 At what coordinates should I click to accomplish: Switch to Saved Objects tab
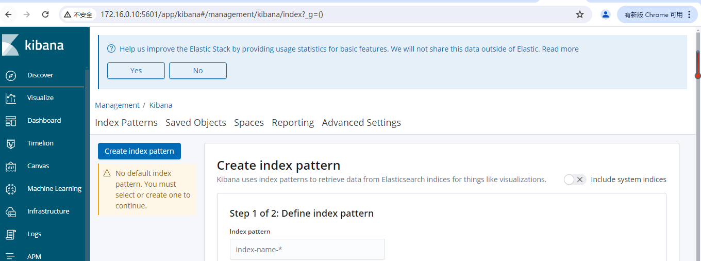[x=196, y=122]
